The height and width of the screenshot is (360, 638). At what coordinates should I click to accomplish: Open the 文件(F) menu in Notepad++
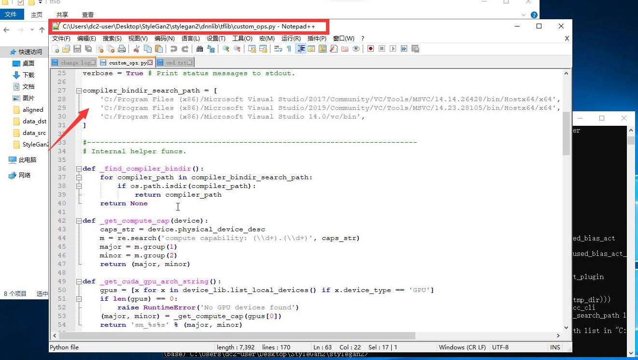click(61, 38)
